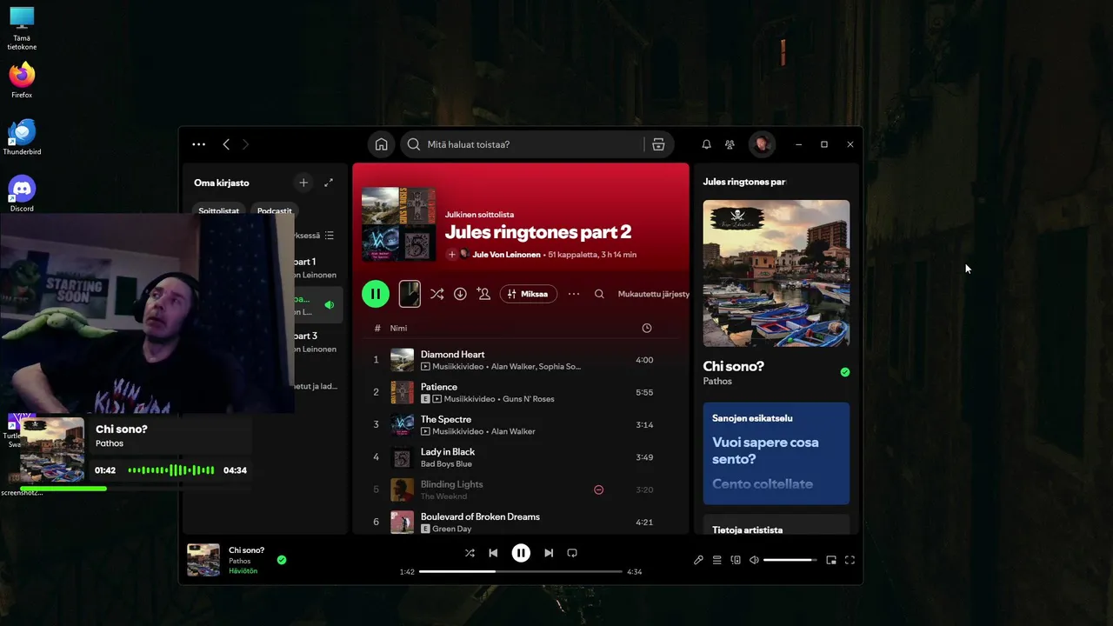
Task: Expand the library with the arrows icon
Action: (329, 183)
